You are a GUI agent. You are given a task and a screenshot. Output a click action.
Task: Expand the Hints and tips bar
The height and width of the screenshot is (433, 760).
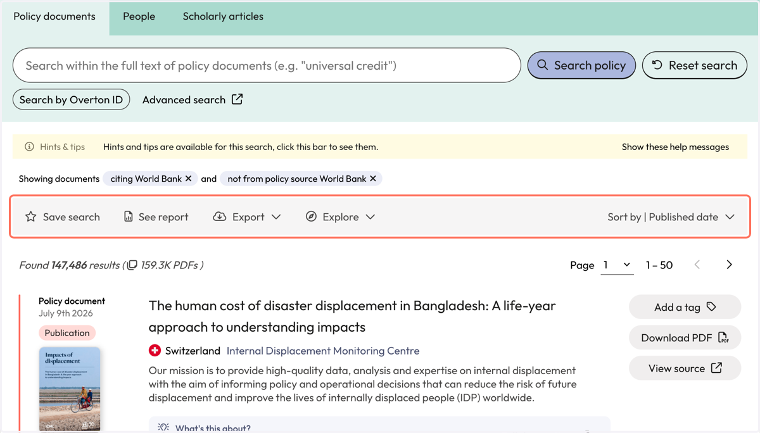pyautogui.click(x=380, y=147)
